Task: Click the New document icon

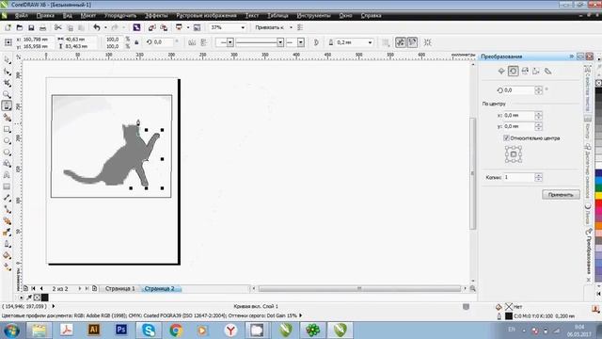Action: (8, 27)
